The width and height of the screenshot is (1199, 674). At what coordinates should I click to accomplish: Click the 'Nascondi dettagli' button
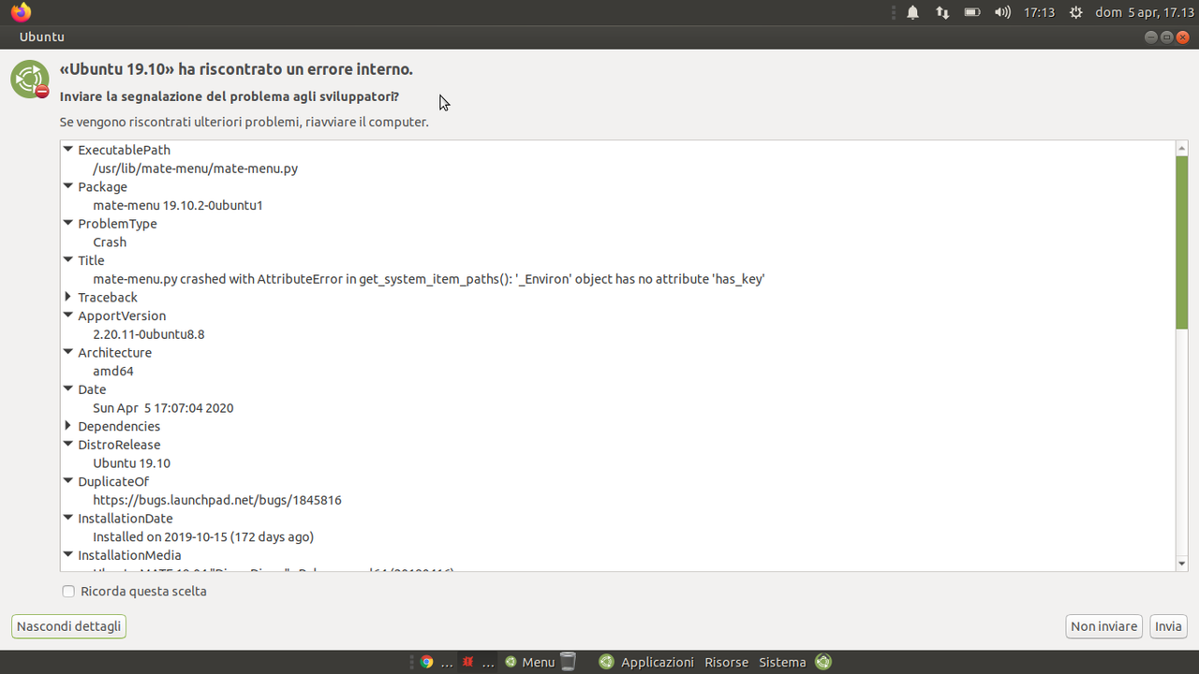tap(68, 626)
